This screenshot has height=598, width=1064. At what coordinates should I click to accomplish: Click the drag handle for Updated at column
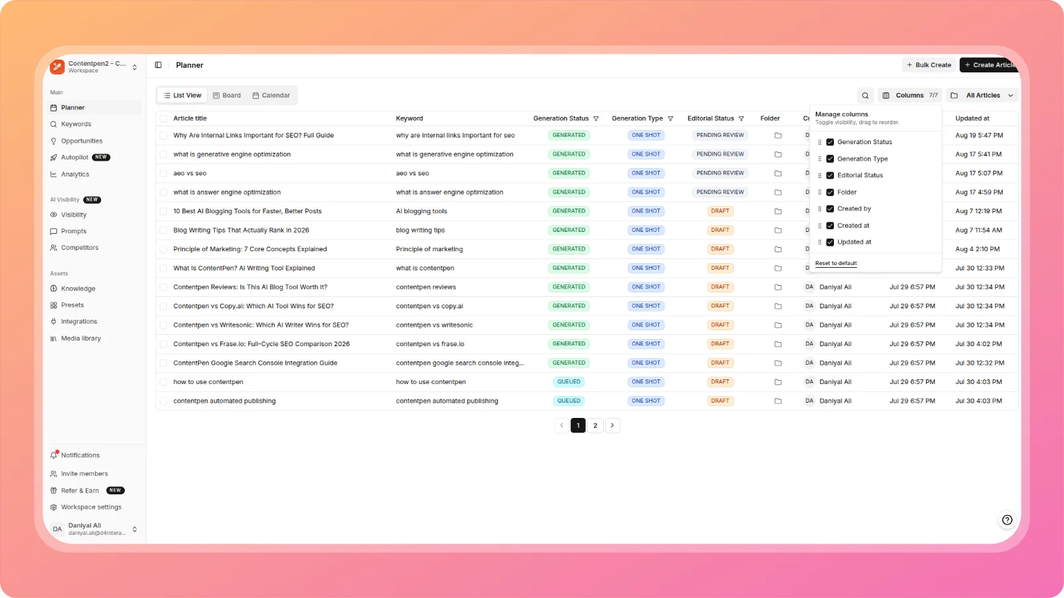[x=819, y=243]
